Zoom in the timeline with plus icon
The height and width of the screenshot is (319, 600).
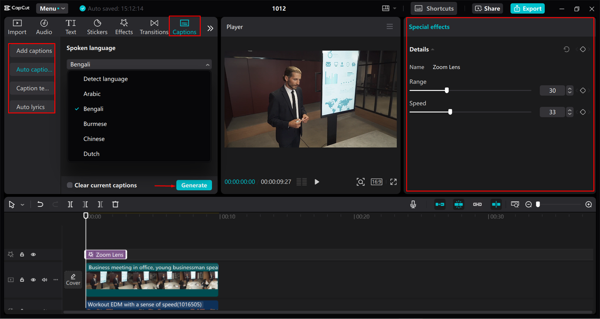point(589,204)
